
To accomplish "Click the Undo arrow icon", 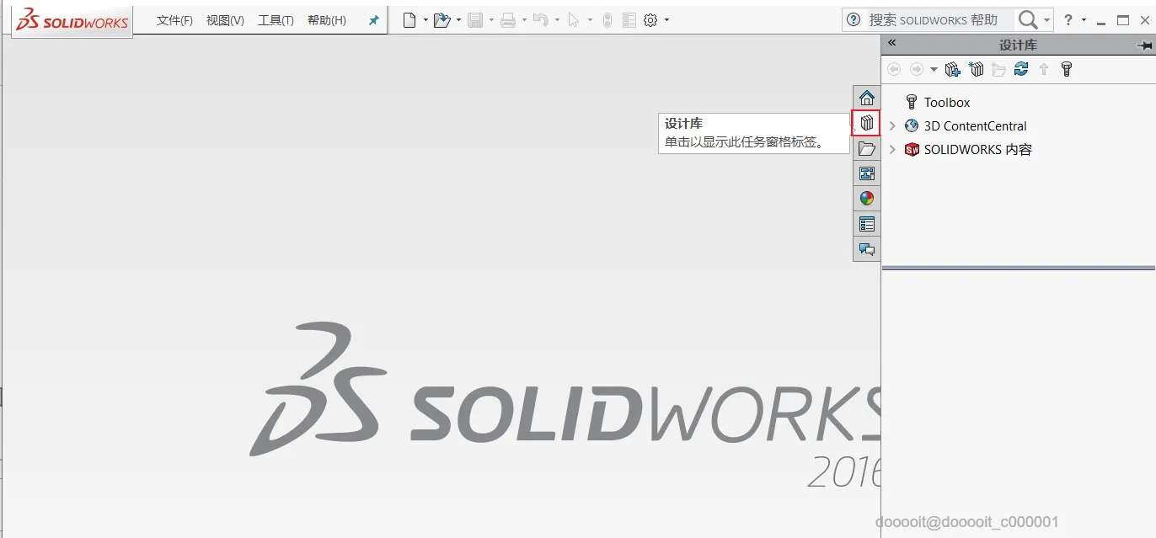I will click(541, 20).
